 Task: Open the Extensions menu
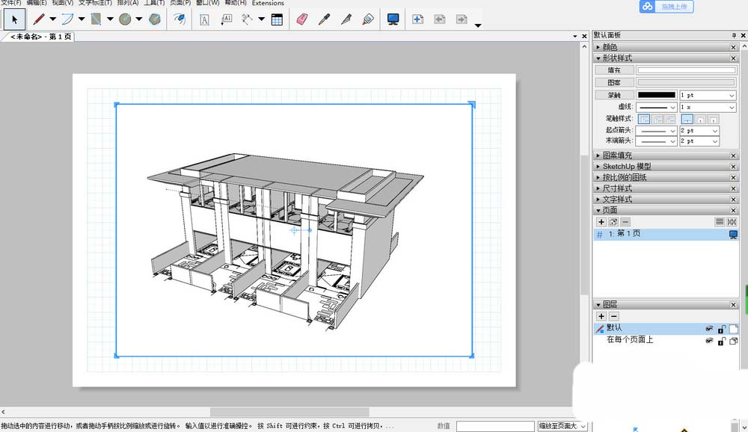pos(268,3)
